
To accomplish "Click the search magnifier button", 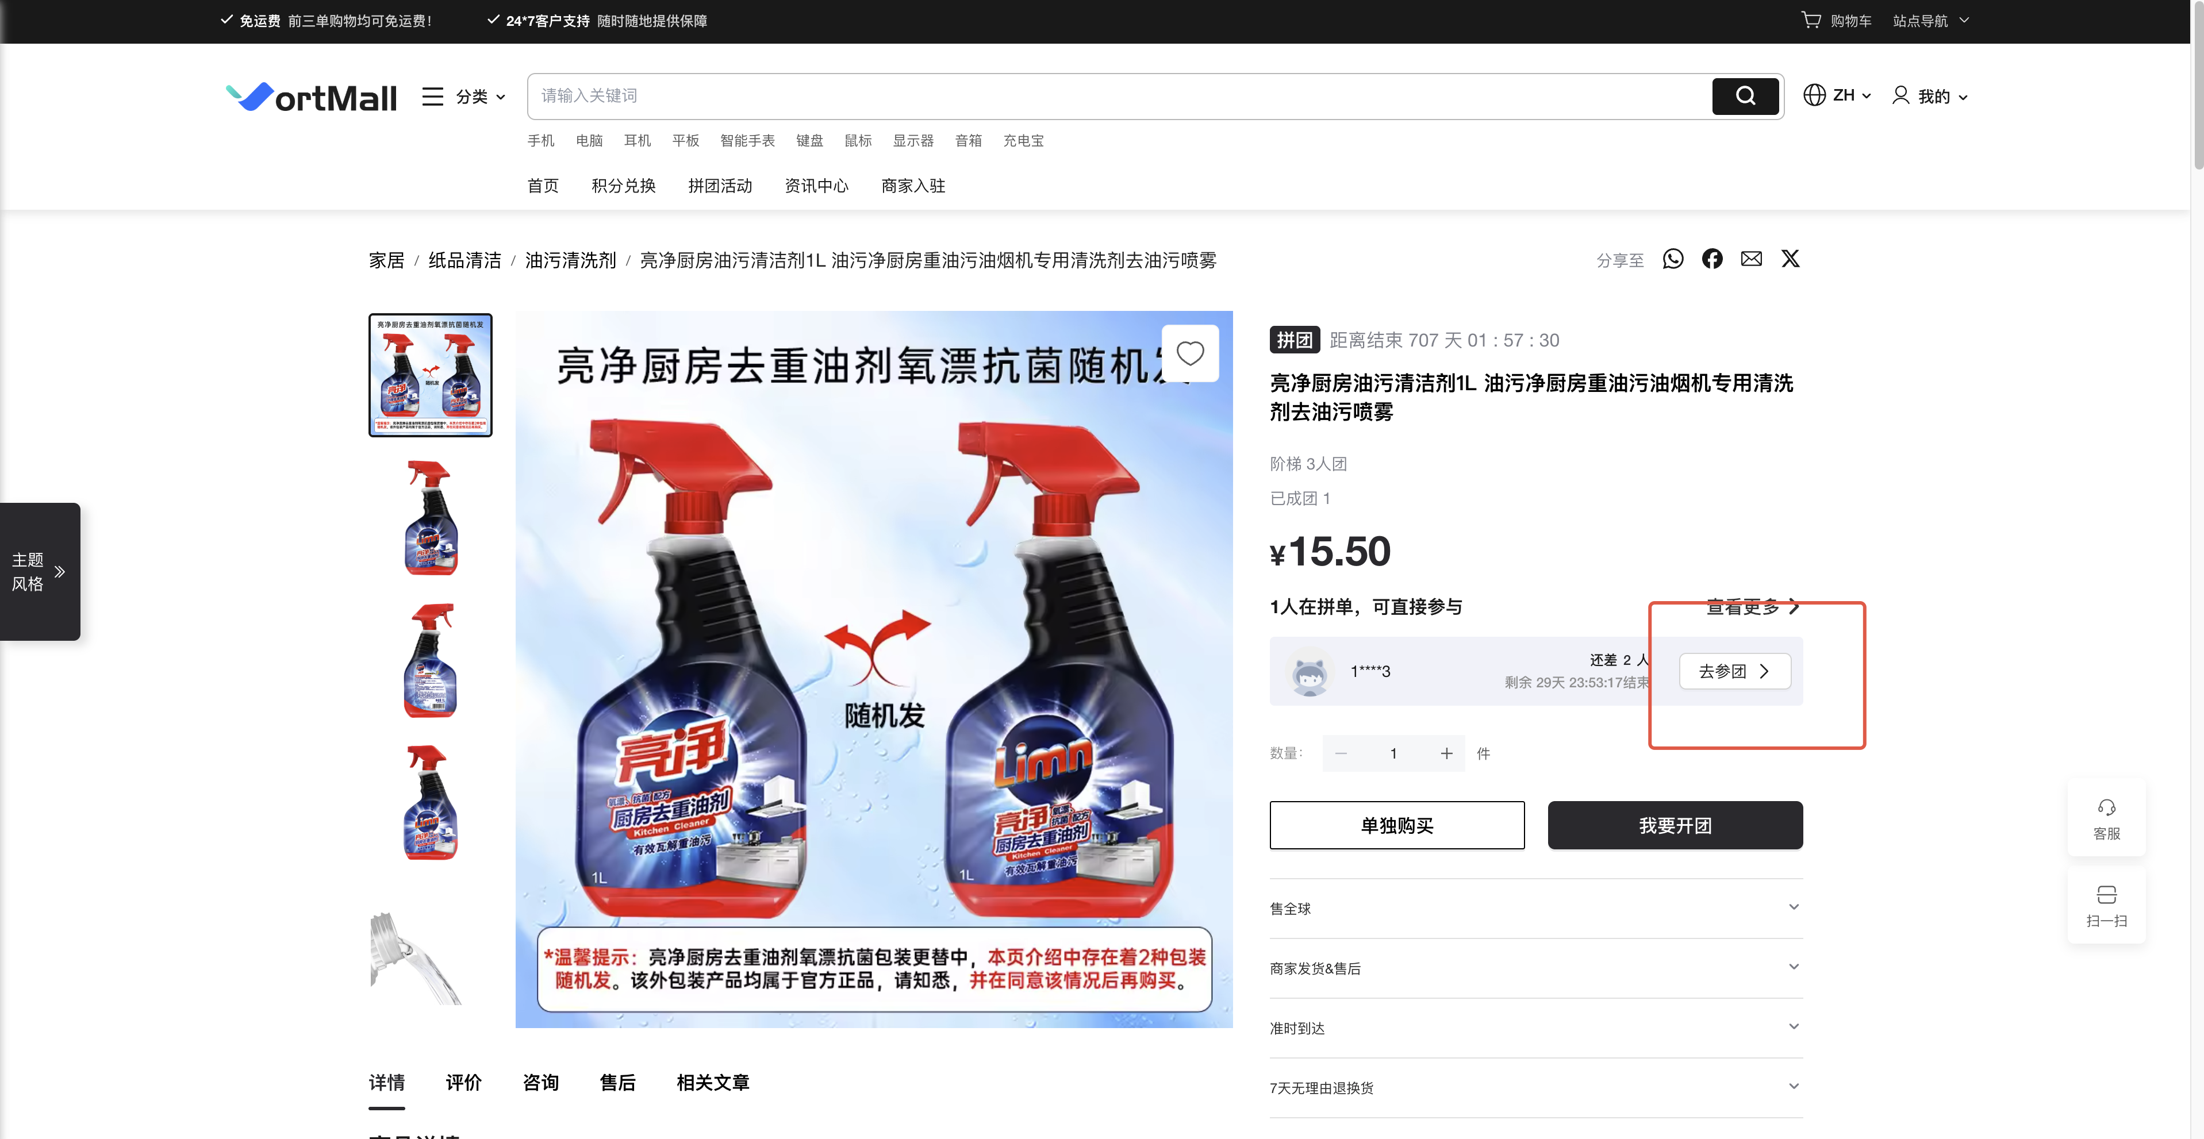I will click(x=1745, y=96).
